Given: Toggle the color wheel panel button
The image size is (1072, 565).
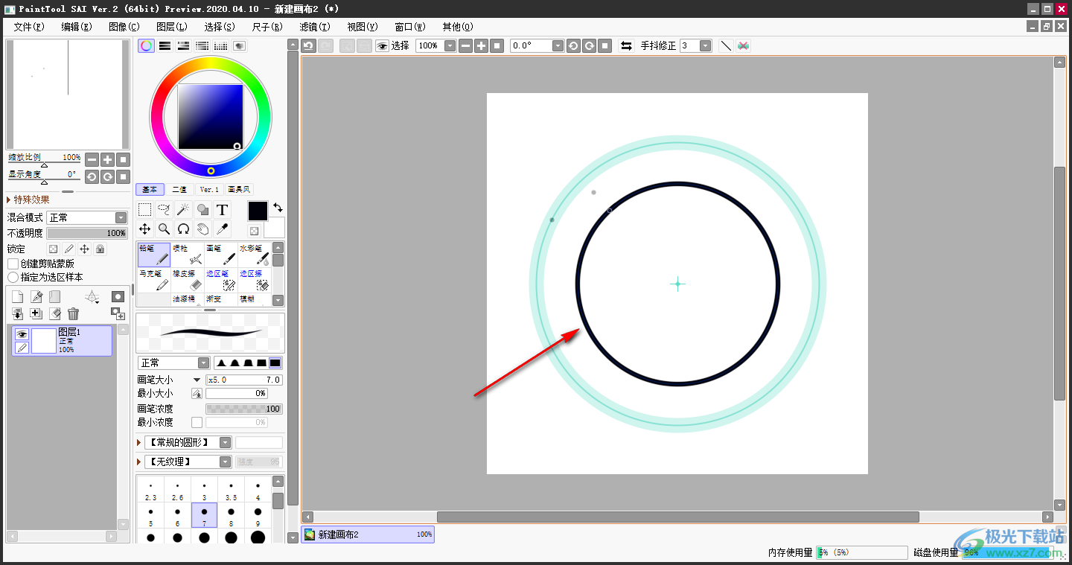Looking at the screenshot, I should click(146, 45).
